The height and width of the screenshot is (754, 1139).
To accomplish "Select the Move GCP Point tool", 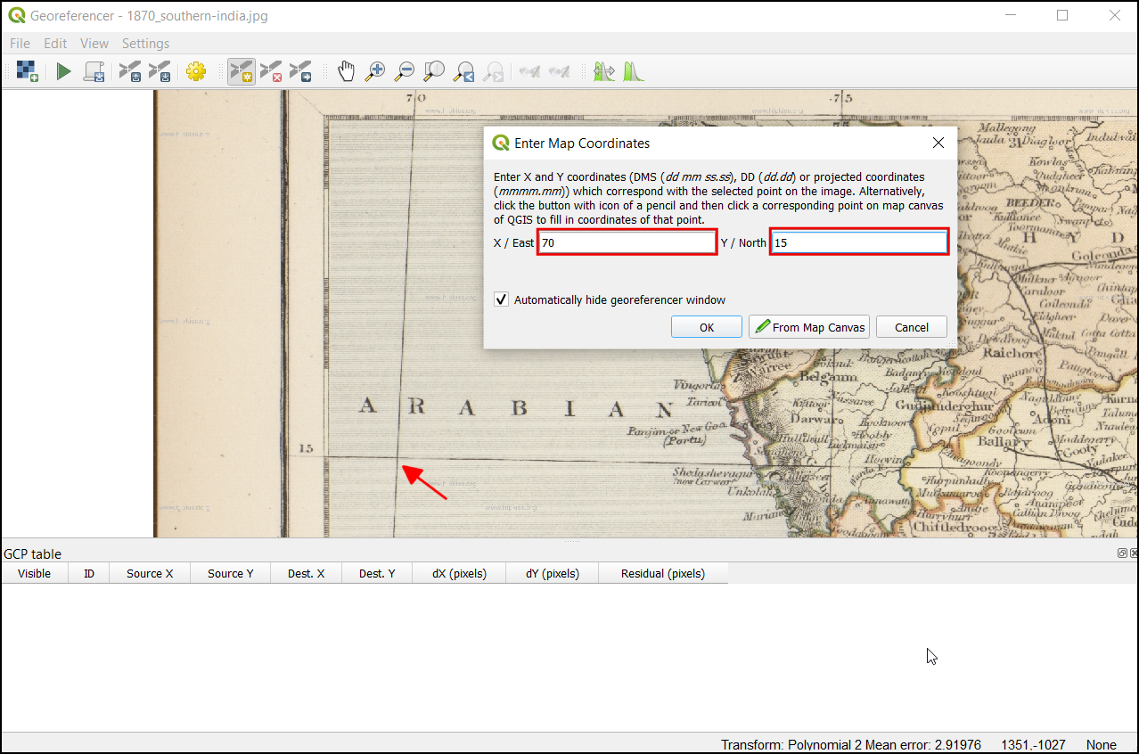I will [x=301, y=71].
